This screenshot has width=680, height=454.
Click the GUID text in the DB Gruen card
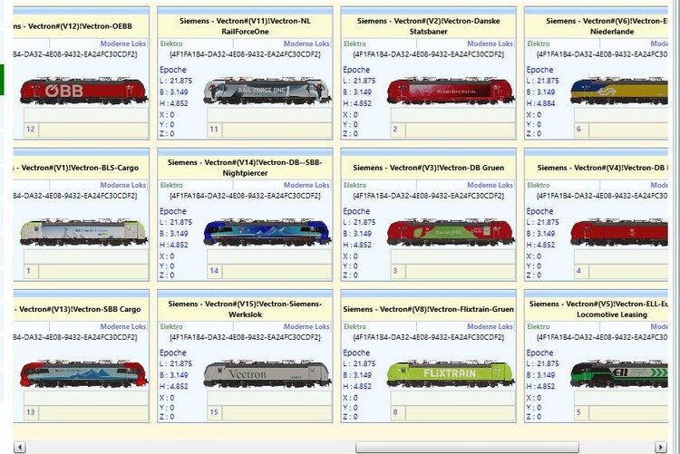click(429, 196)
